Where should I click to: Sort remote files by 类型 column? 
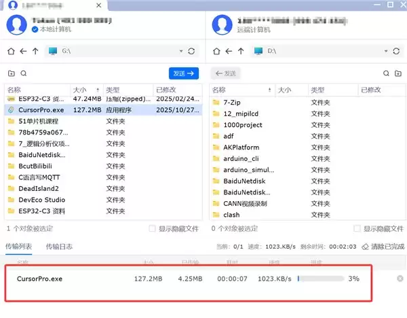[x=333, y=90]
